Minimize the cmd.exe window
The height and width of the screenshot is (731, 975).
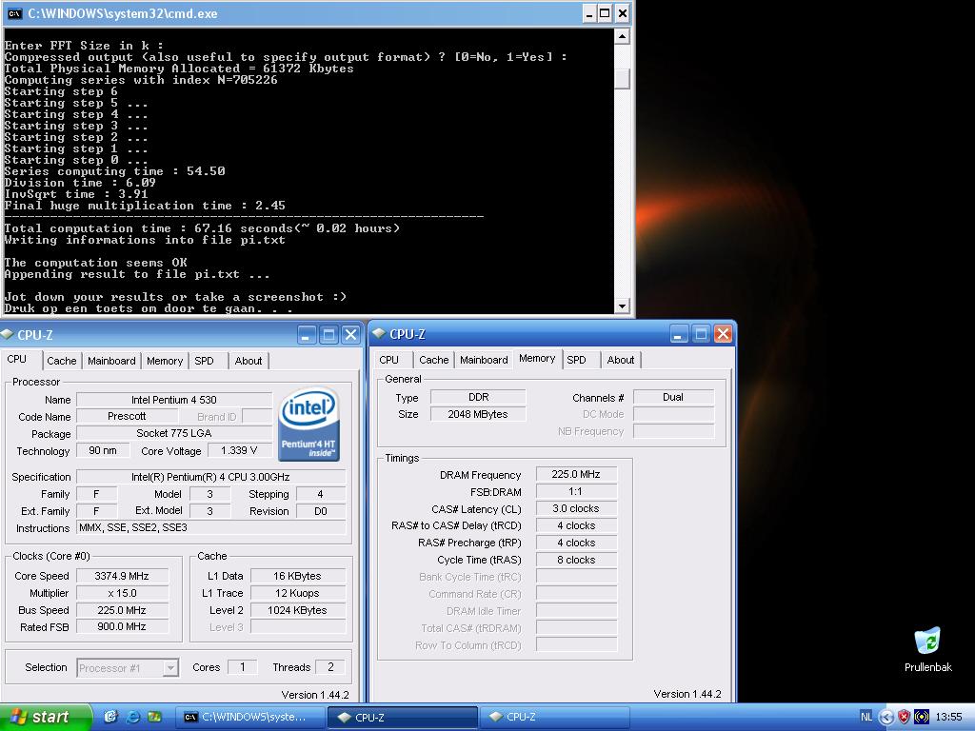589,13
